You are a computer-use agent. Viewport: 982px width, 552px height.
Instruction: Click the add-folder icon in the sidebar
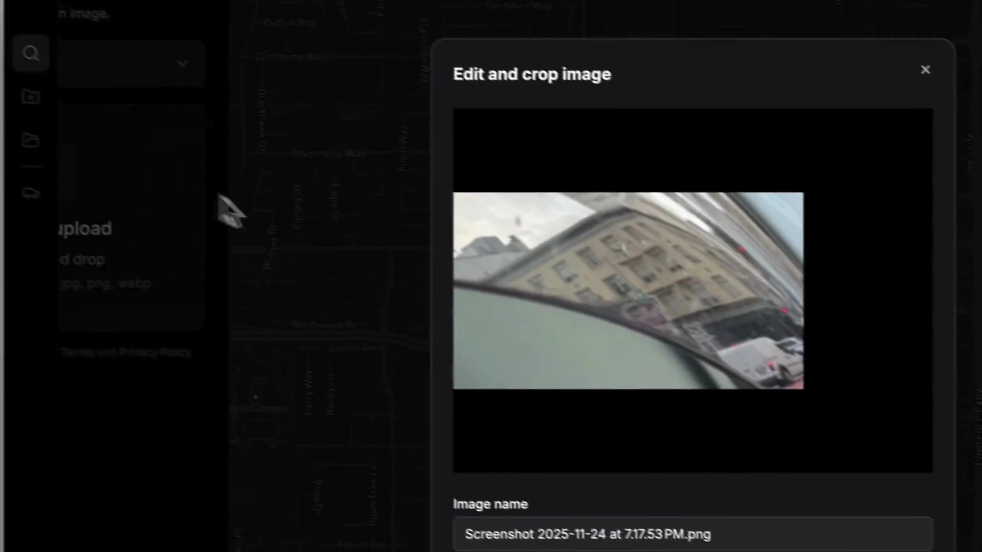pos(30,96)
